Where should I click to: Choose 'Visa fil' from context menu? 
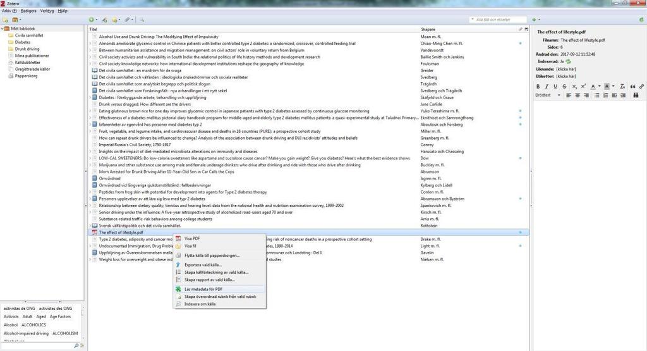click(219, 246)
